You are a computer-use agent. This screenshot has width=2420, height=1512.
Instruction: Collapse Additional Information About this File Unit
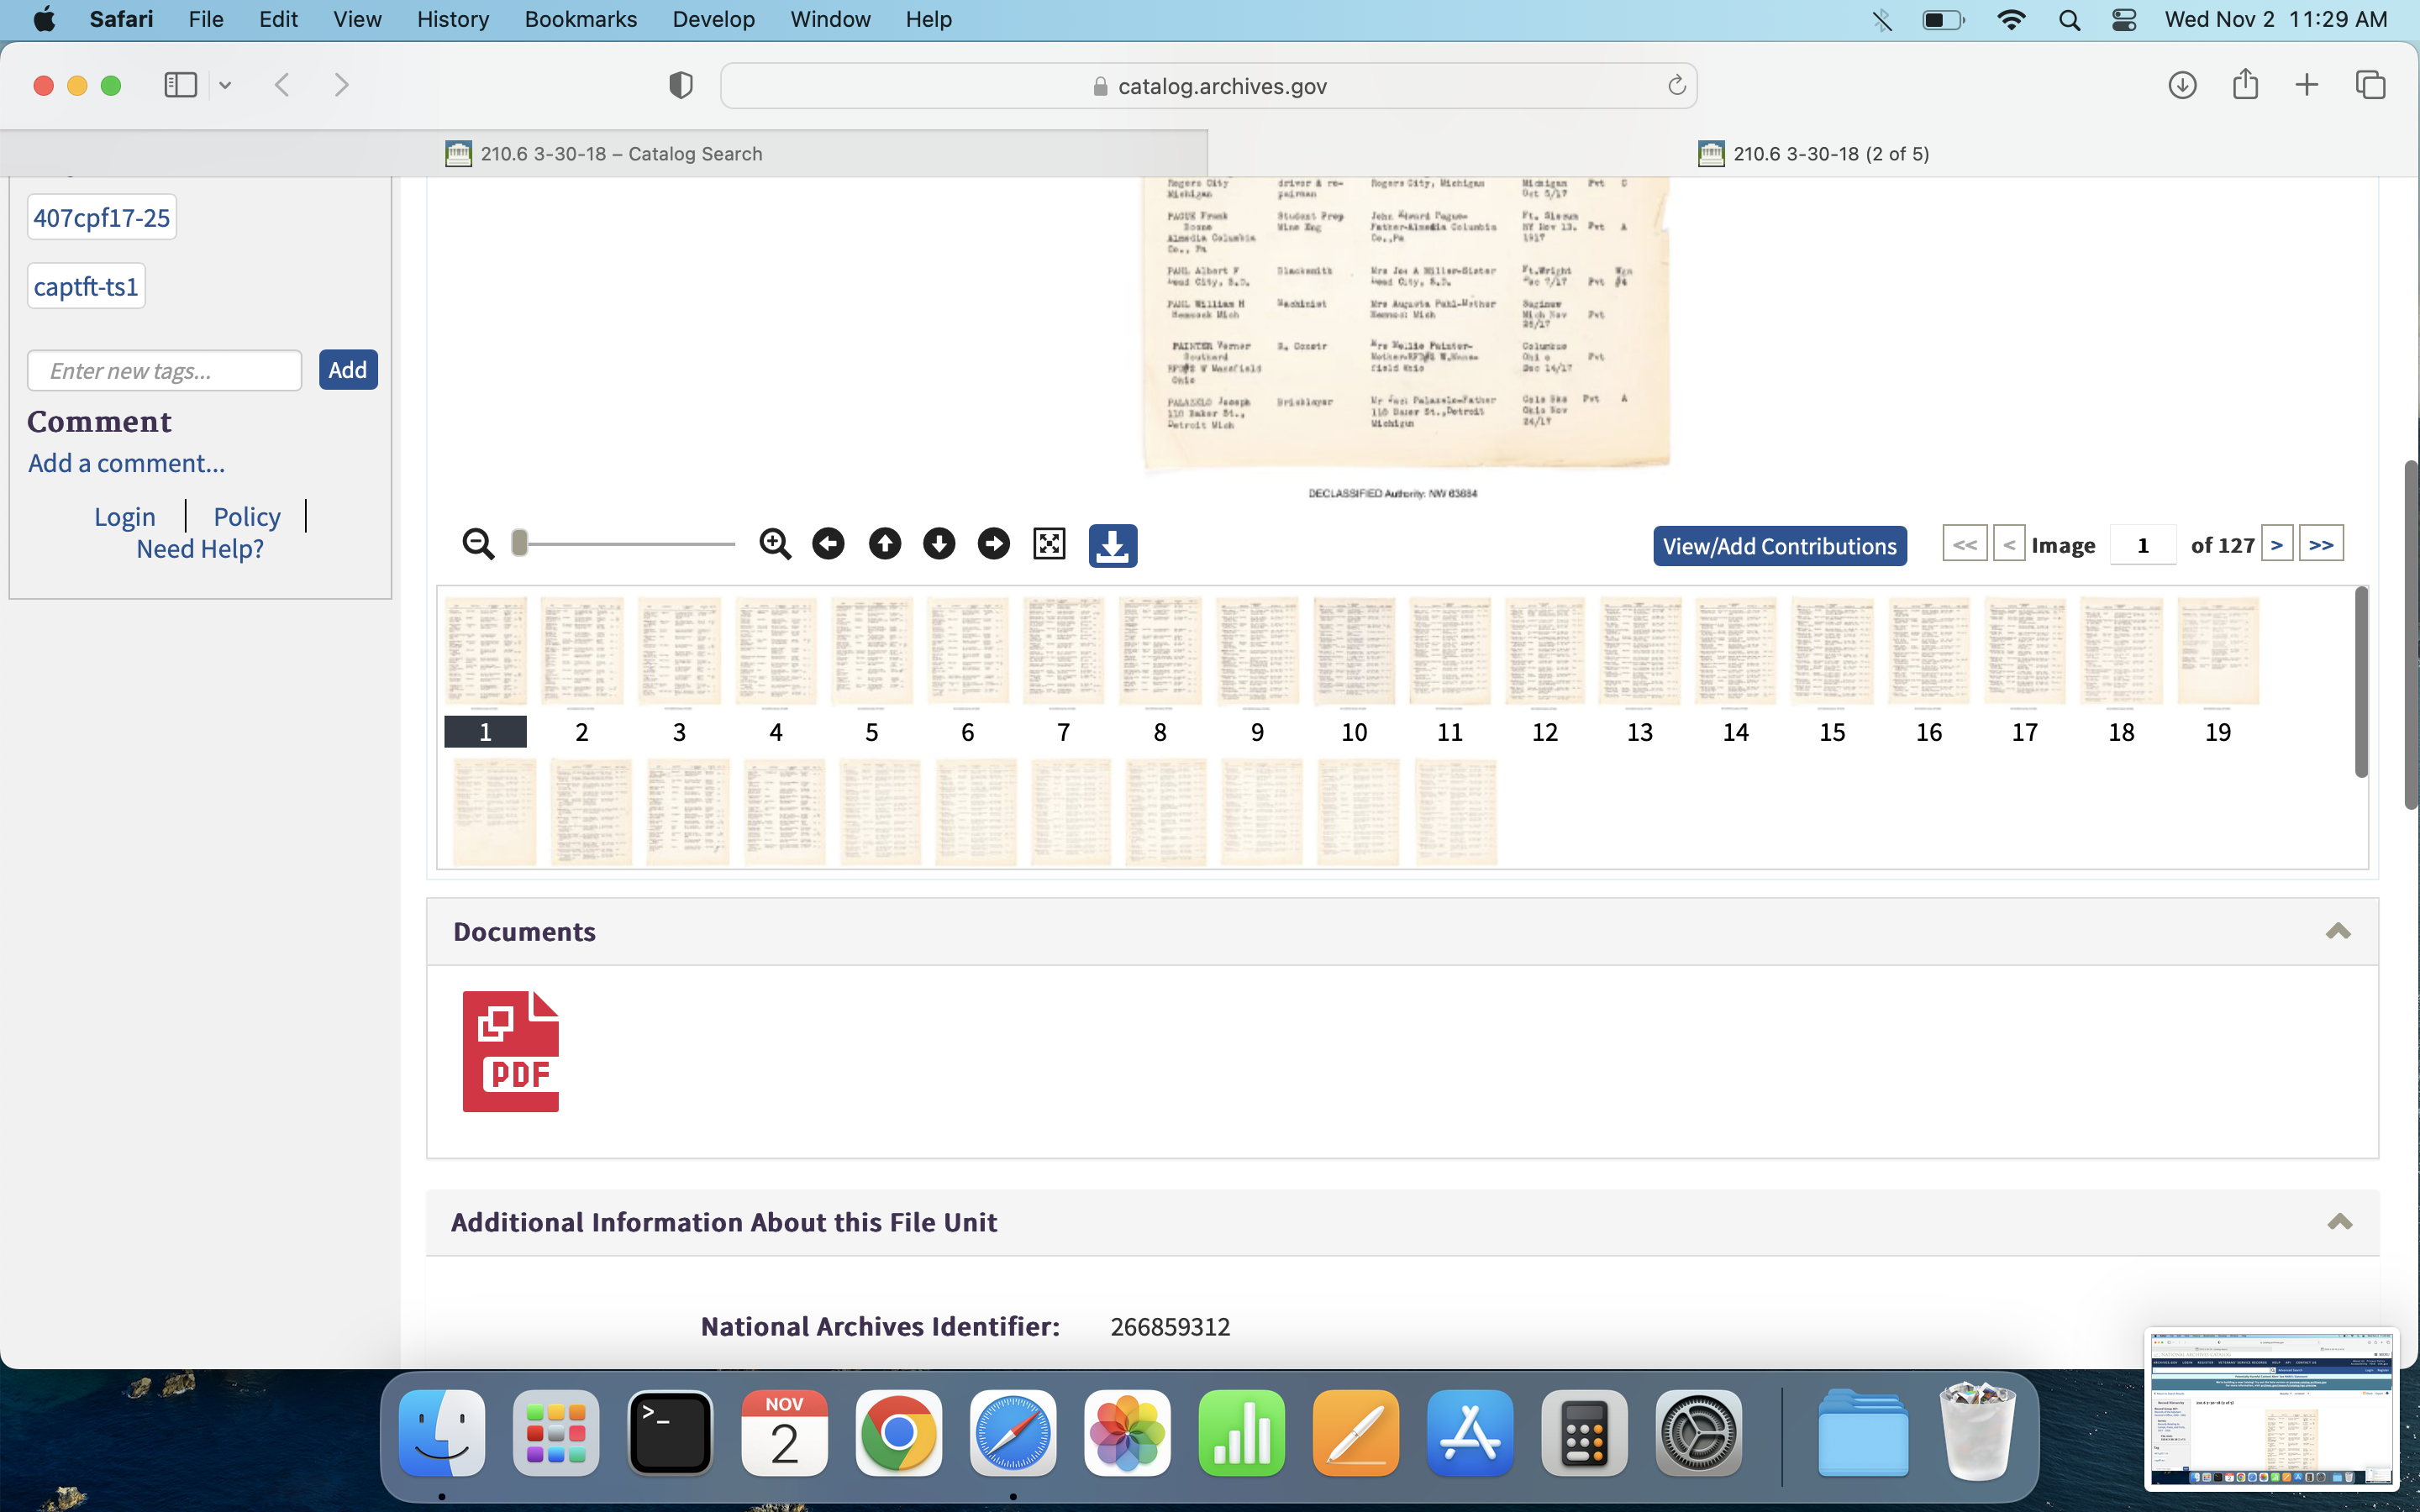click(x=2339, y=1221)
